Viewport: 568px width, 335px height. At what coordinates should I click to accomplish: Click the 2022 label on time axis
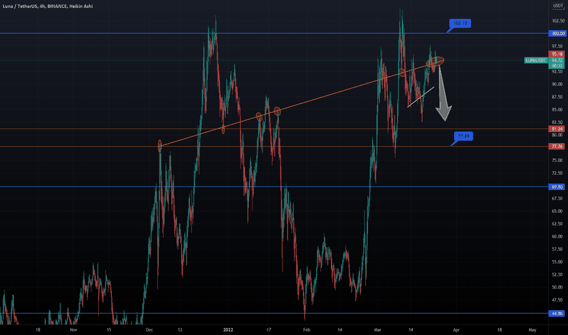[x=228, y=330]
